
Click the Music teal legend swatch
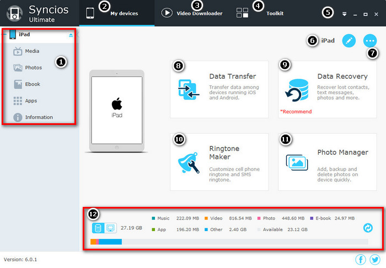[153, 218]
